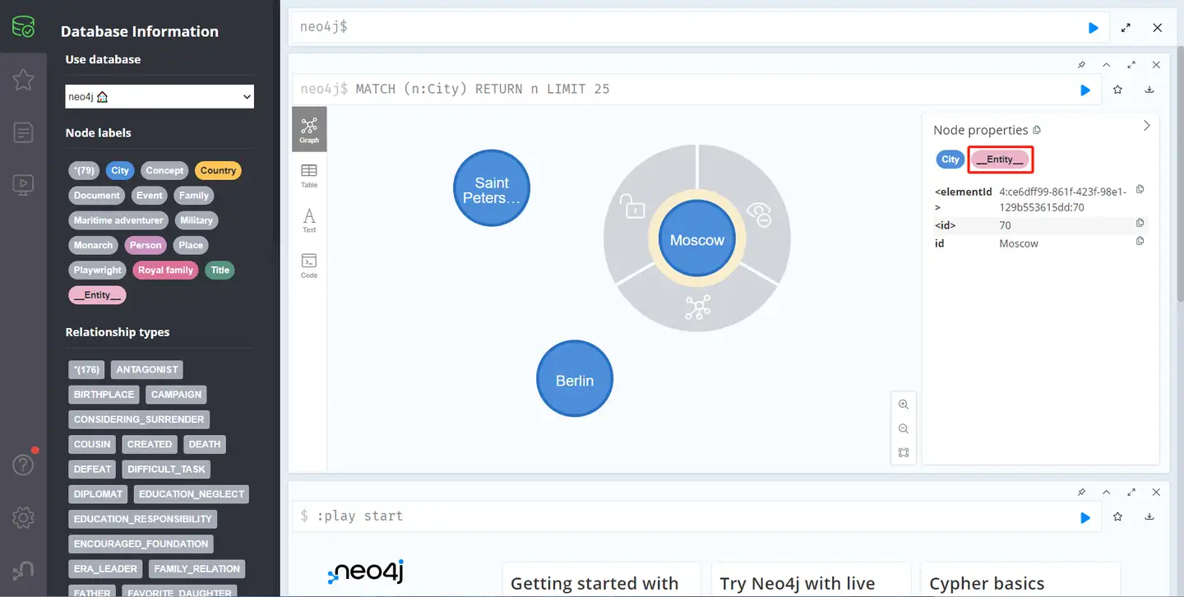Viewport: 1184px width, 597px height.
Task: Download the :play start frame output
Action: (x=1149, y=517)
